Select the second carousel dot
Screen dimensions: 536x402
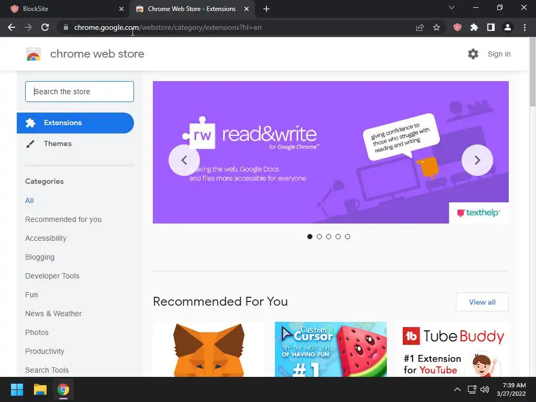tap(319, 237)
